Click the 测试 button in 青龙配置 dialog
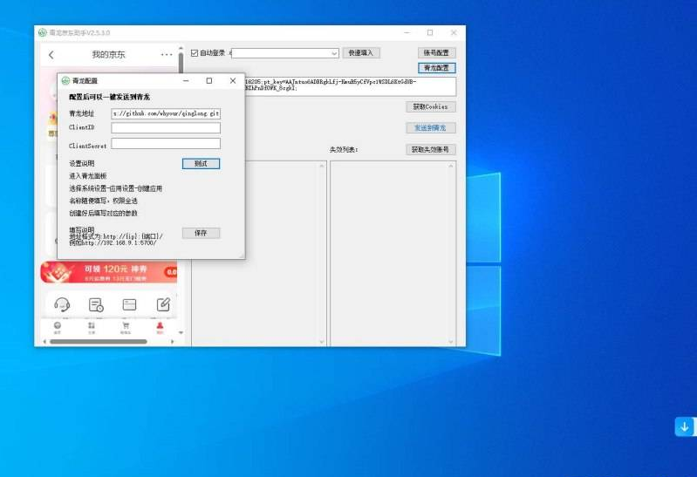 tap(201, 164)
